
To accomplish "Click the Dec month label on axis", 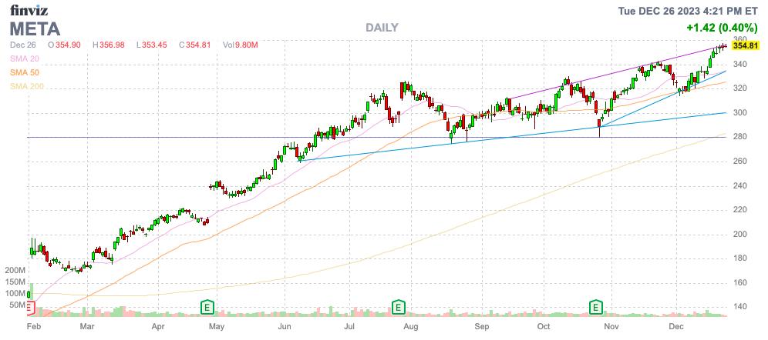I will click(676, 325).
